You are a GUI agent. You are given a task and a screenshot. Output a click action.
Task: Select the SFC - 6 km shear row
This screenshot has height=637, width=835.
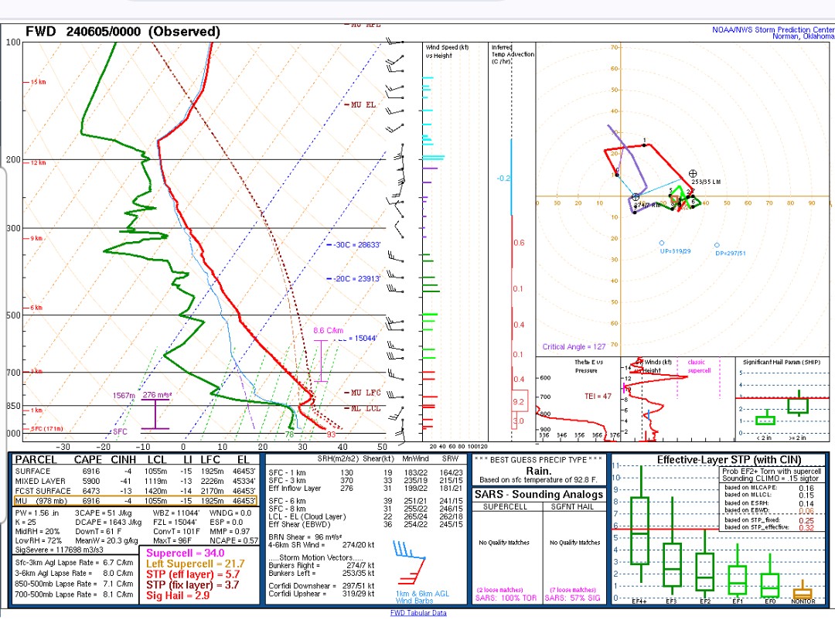point(366,501)
